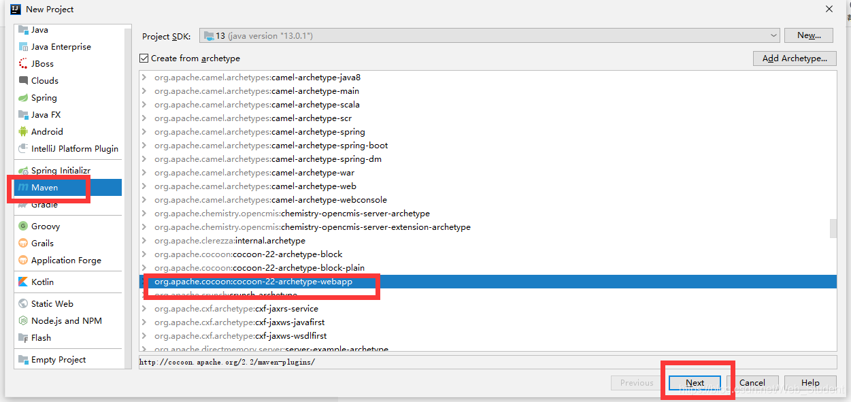Open the Project SDK dropdown

490,35
